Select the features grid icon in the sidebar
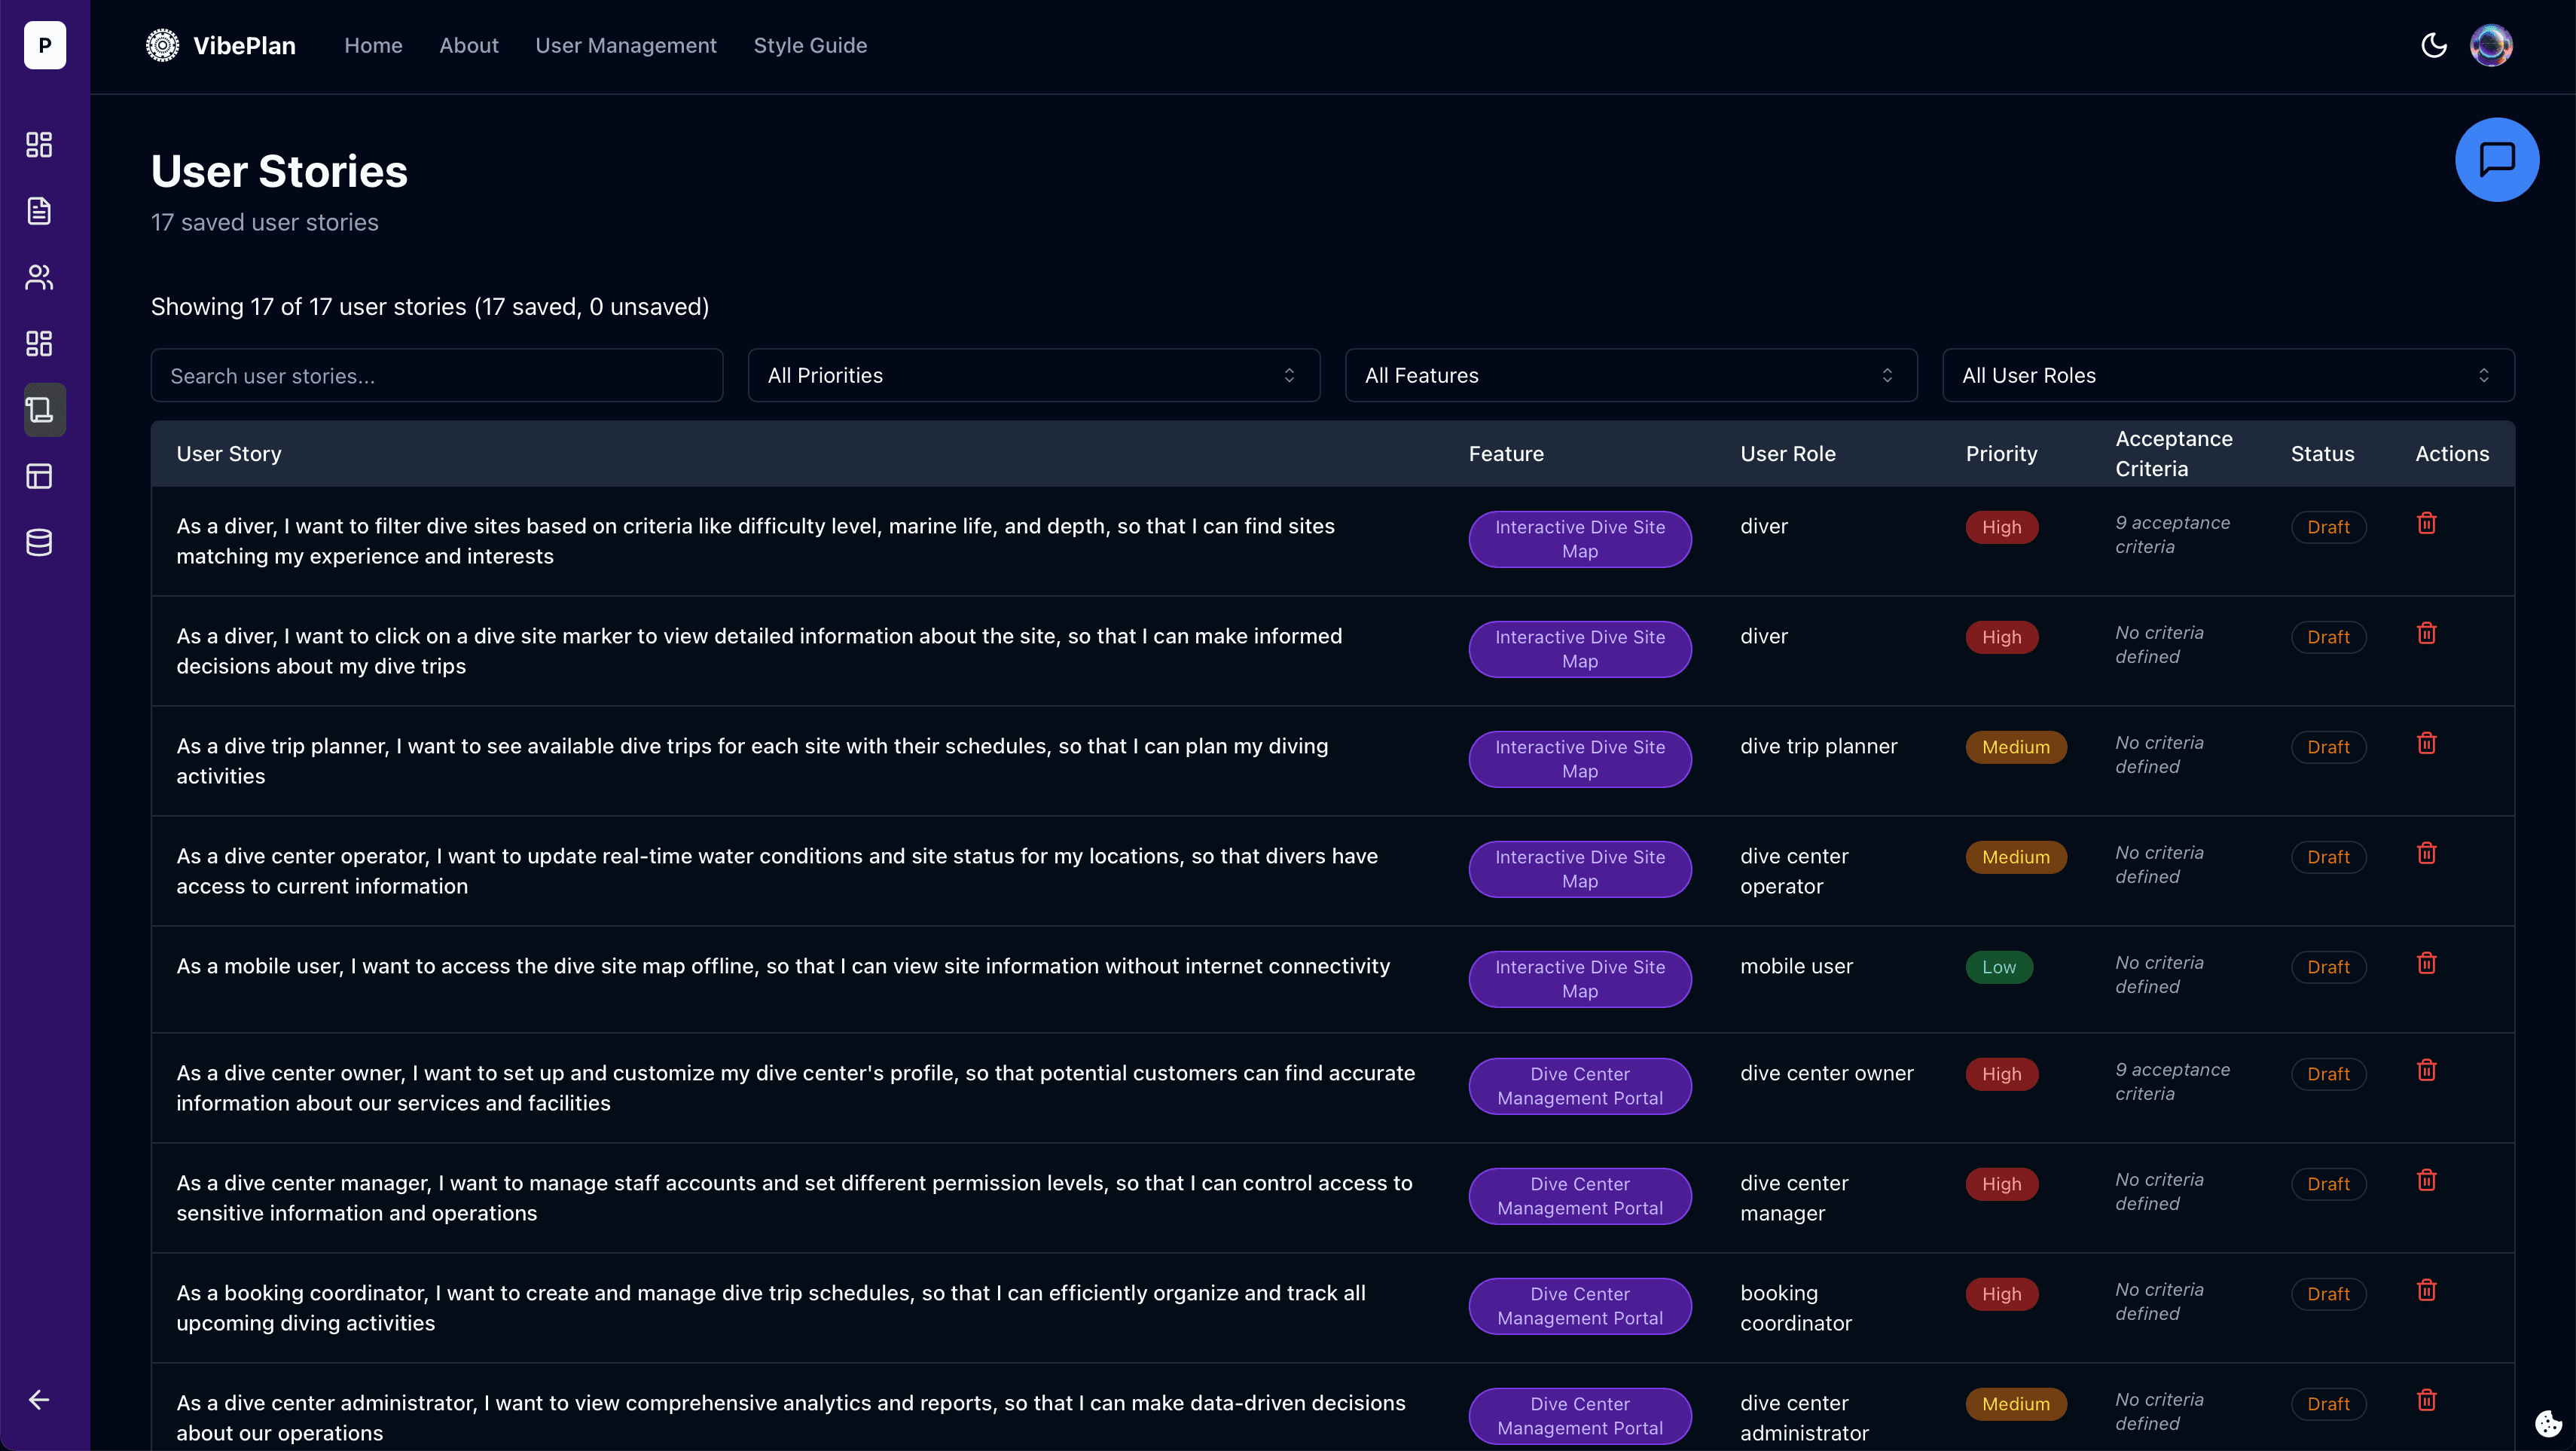Image resolution: width=2576 pixels, height=1451 pixels. tap(39, 343)
